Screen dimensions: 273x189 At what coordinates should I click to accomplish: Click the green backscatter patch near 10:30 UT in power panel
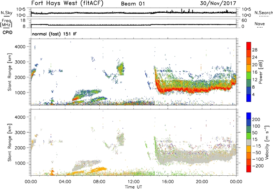pos(120,69)
